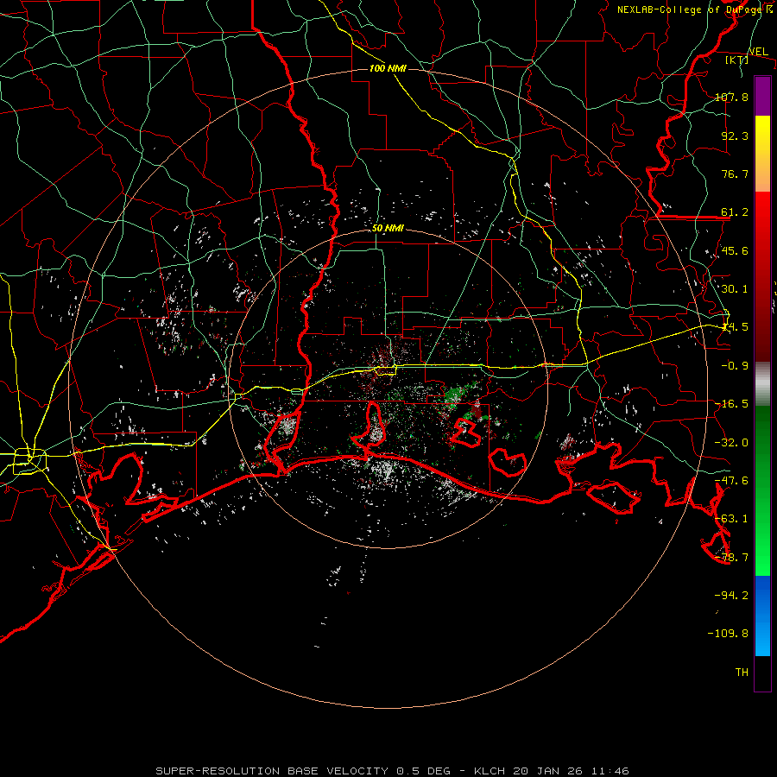This screenshot has height=777, width=777.
Task: Click the -16.5 velocity scale value
Action: (731, 404)
